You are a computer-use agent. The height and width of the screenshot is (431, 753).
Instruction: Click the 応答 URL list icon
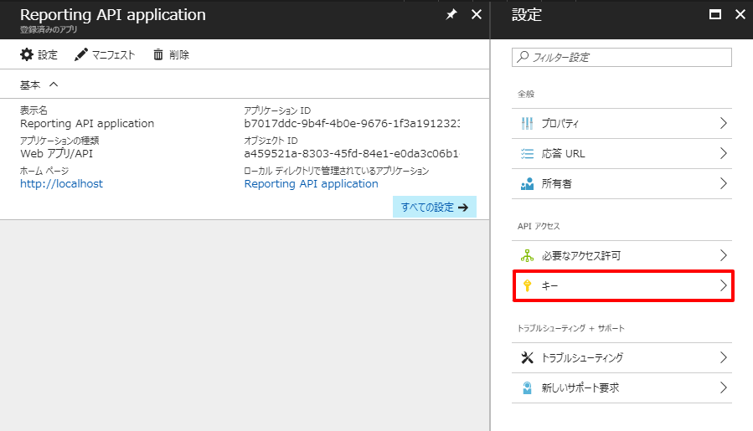pyautogui.click(x=527, y=153)
